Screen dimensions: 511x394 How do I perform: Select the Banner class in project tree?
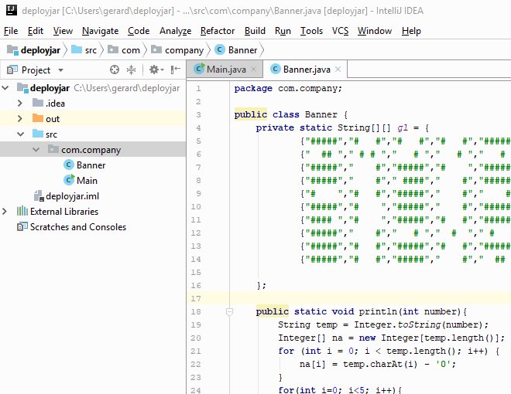coord(91,165)
